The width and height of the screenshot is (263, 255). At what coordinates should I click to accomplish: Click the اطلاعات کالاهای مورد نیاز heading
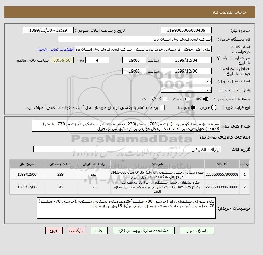pos(225,137)
